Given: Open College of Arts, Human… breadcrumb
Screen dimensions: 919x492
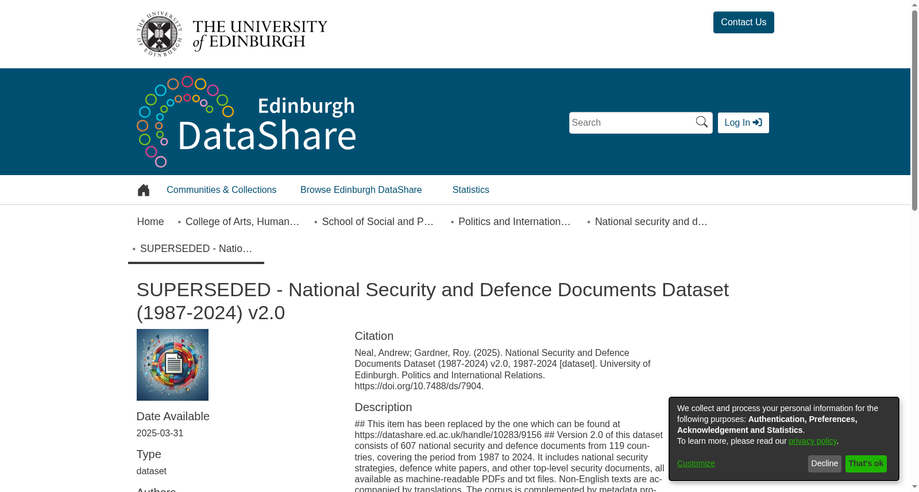Looking at the screenshot, I should pos(242,222).
